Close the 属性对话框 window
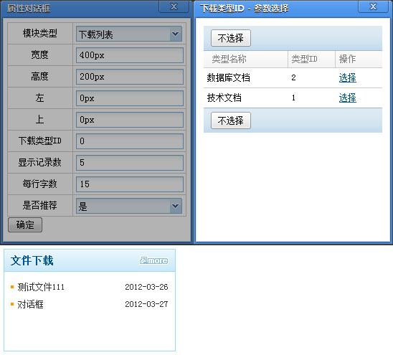Viewport: 393px width, 355px height. (x=174, y=6)
